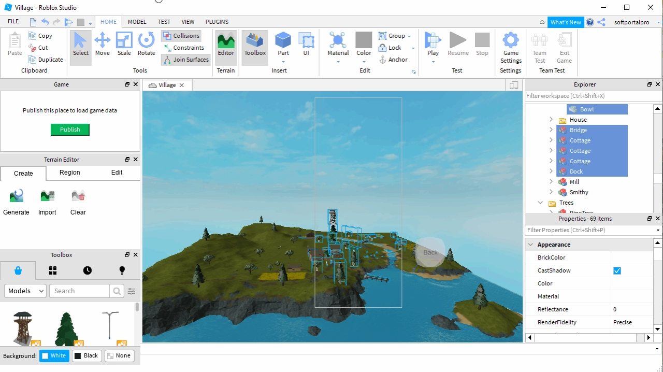
Task: Close the Village document tab
Action: pyautogui.click(x=182, y=85)
